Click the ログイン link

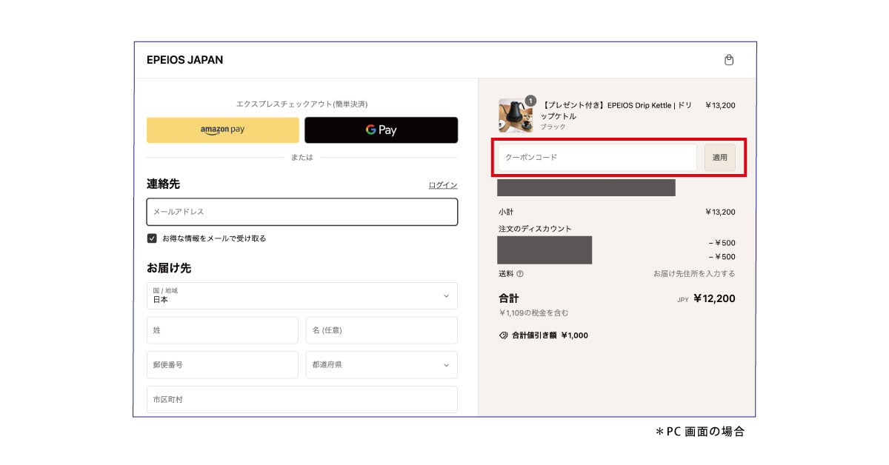point(442,185)
